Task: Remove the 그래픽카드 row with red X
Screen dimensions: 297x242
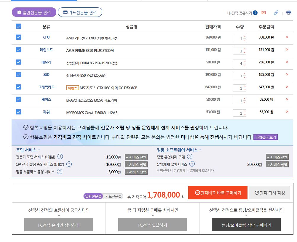Action: click(x=287, y=87)
